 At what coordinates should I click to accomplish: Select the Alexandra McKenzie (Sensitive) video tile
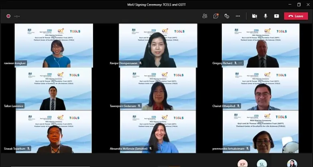(158, 132)
